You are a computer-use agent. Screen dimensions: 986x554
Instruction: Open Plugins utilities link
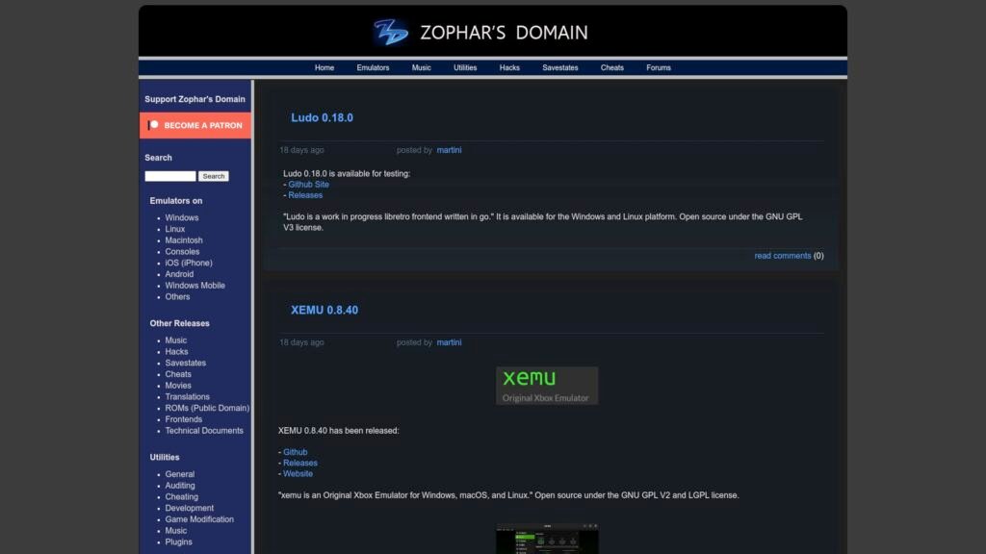tap(178, 542)
